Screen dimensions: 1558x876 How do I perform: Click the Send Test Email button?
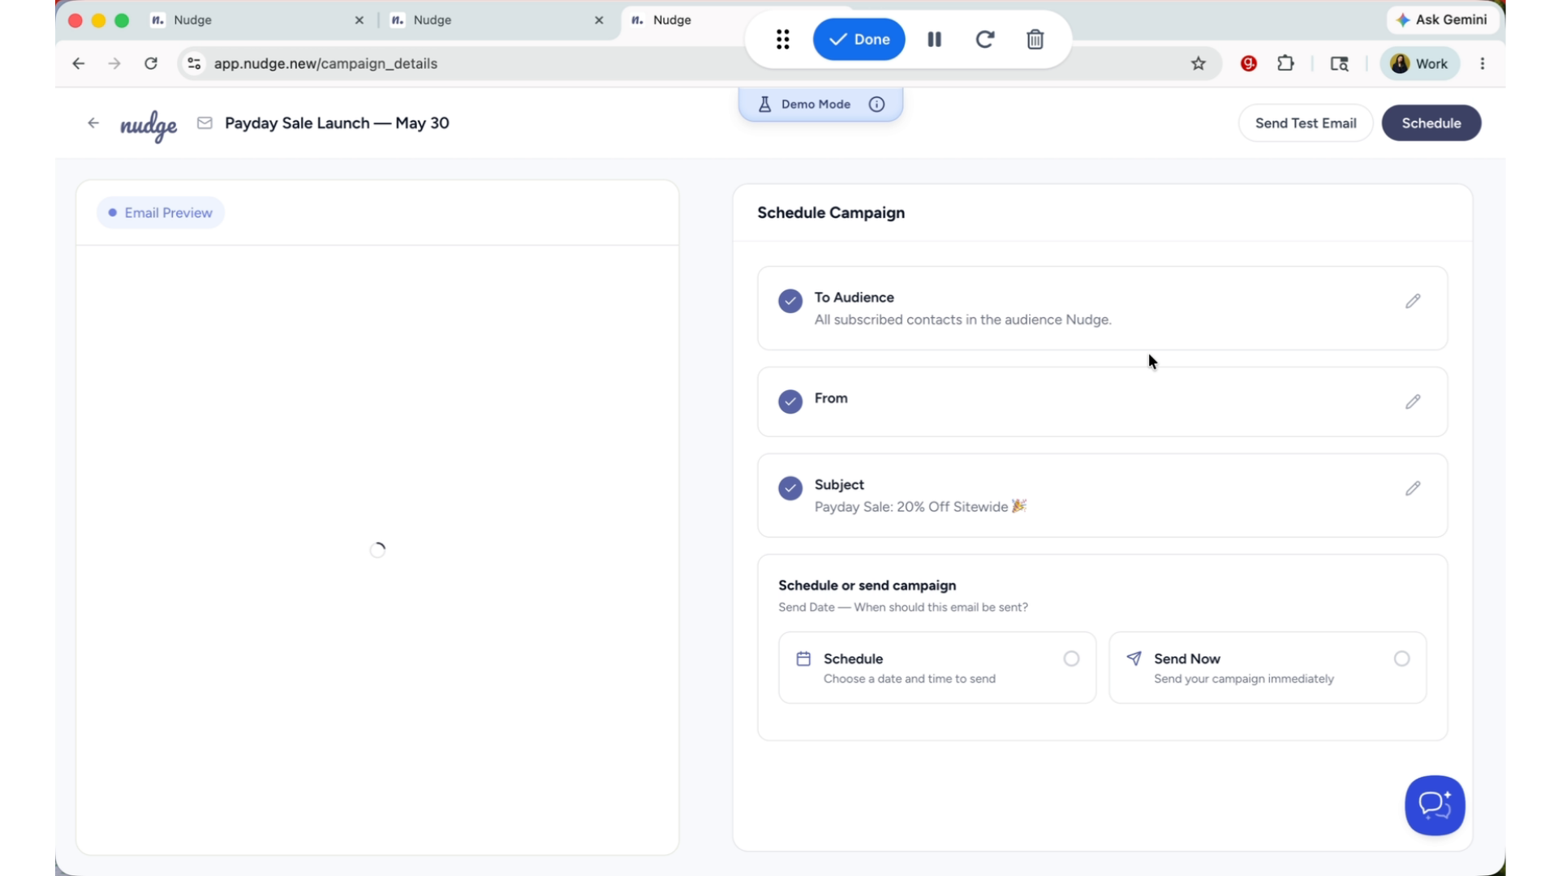pos(1305,123)
